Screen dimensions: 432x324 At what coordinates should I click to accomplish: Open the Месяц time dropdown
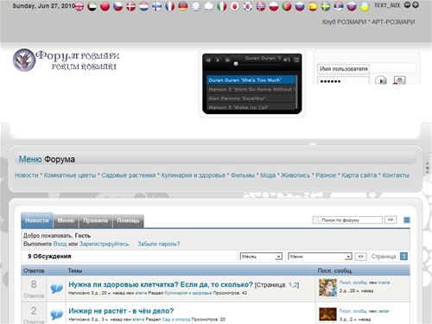click(x=261, y=257)
